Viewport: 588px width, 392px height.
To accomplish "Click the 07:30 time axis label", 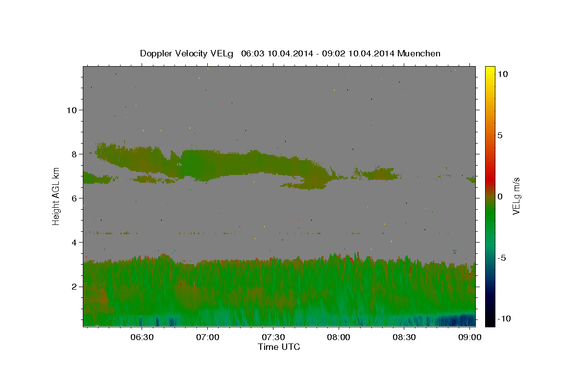I will point(273,338).
